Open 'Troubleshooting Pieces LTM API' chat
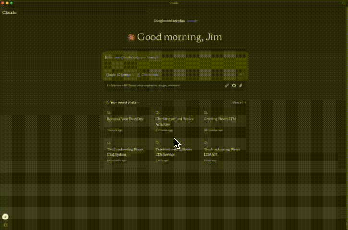 click(x=224, y=151)
